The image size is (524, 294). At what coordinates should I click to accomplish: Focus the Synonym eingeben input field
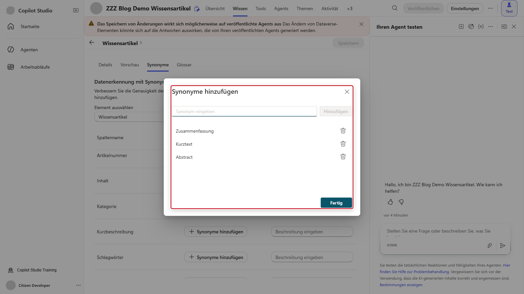(244, 111)
